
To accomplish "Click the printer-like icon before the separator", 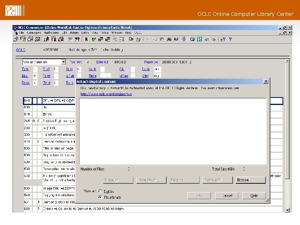I will pos(138,39).
